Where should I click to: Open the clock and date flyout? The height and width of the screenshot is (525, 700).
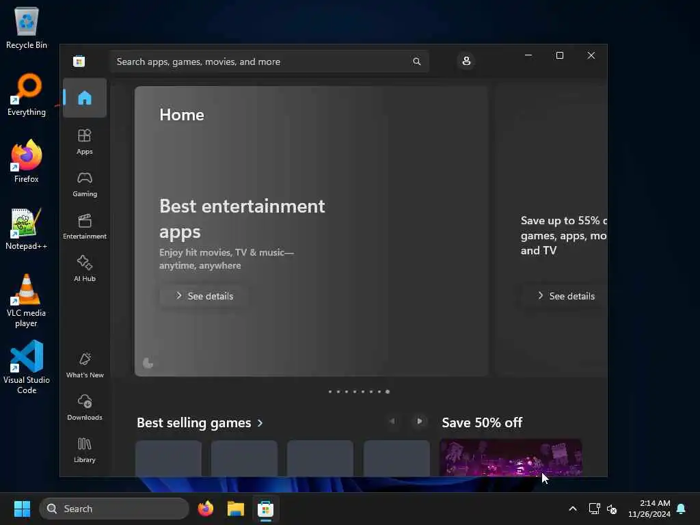[649, 509]
